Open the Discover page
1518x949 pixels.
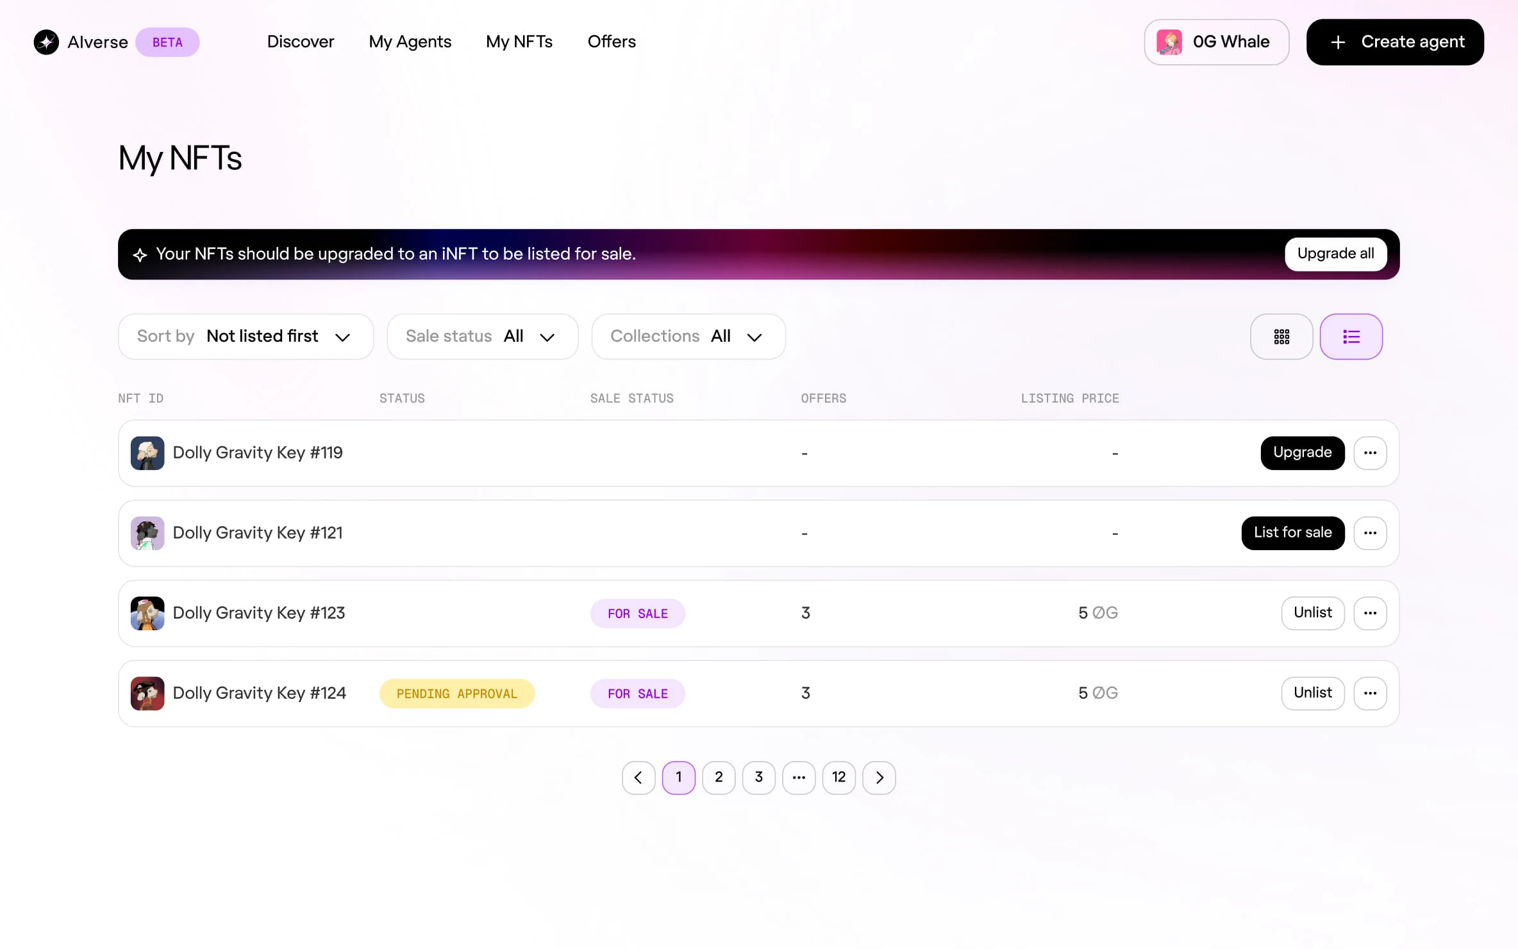(x=301, y=42)
